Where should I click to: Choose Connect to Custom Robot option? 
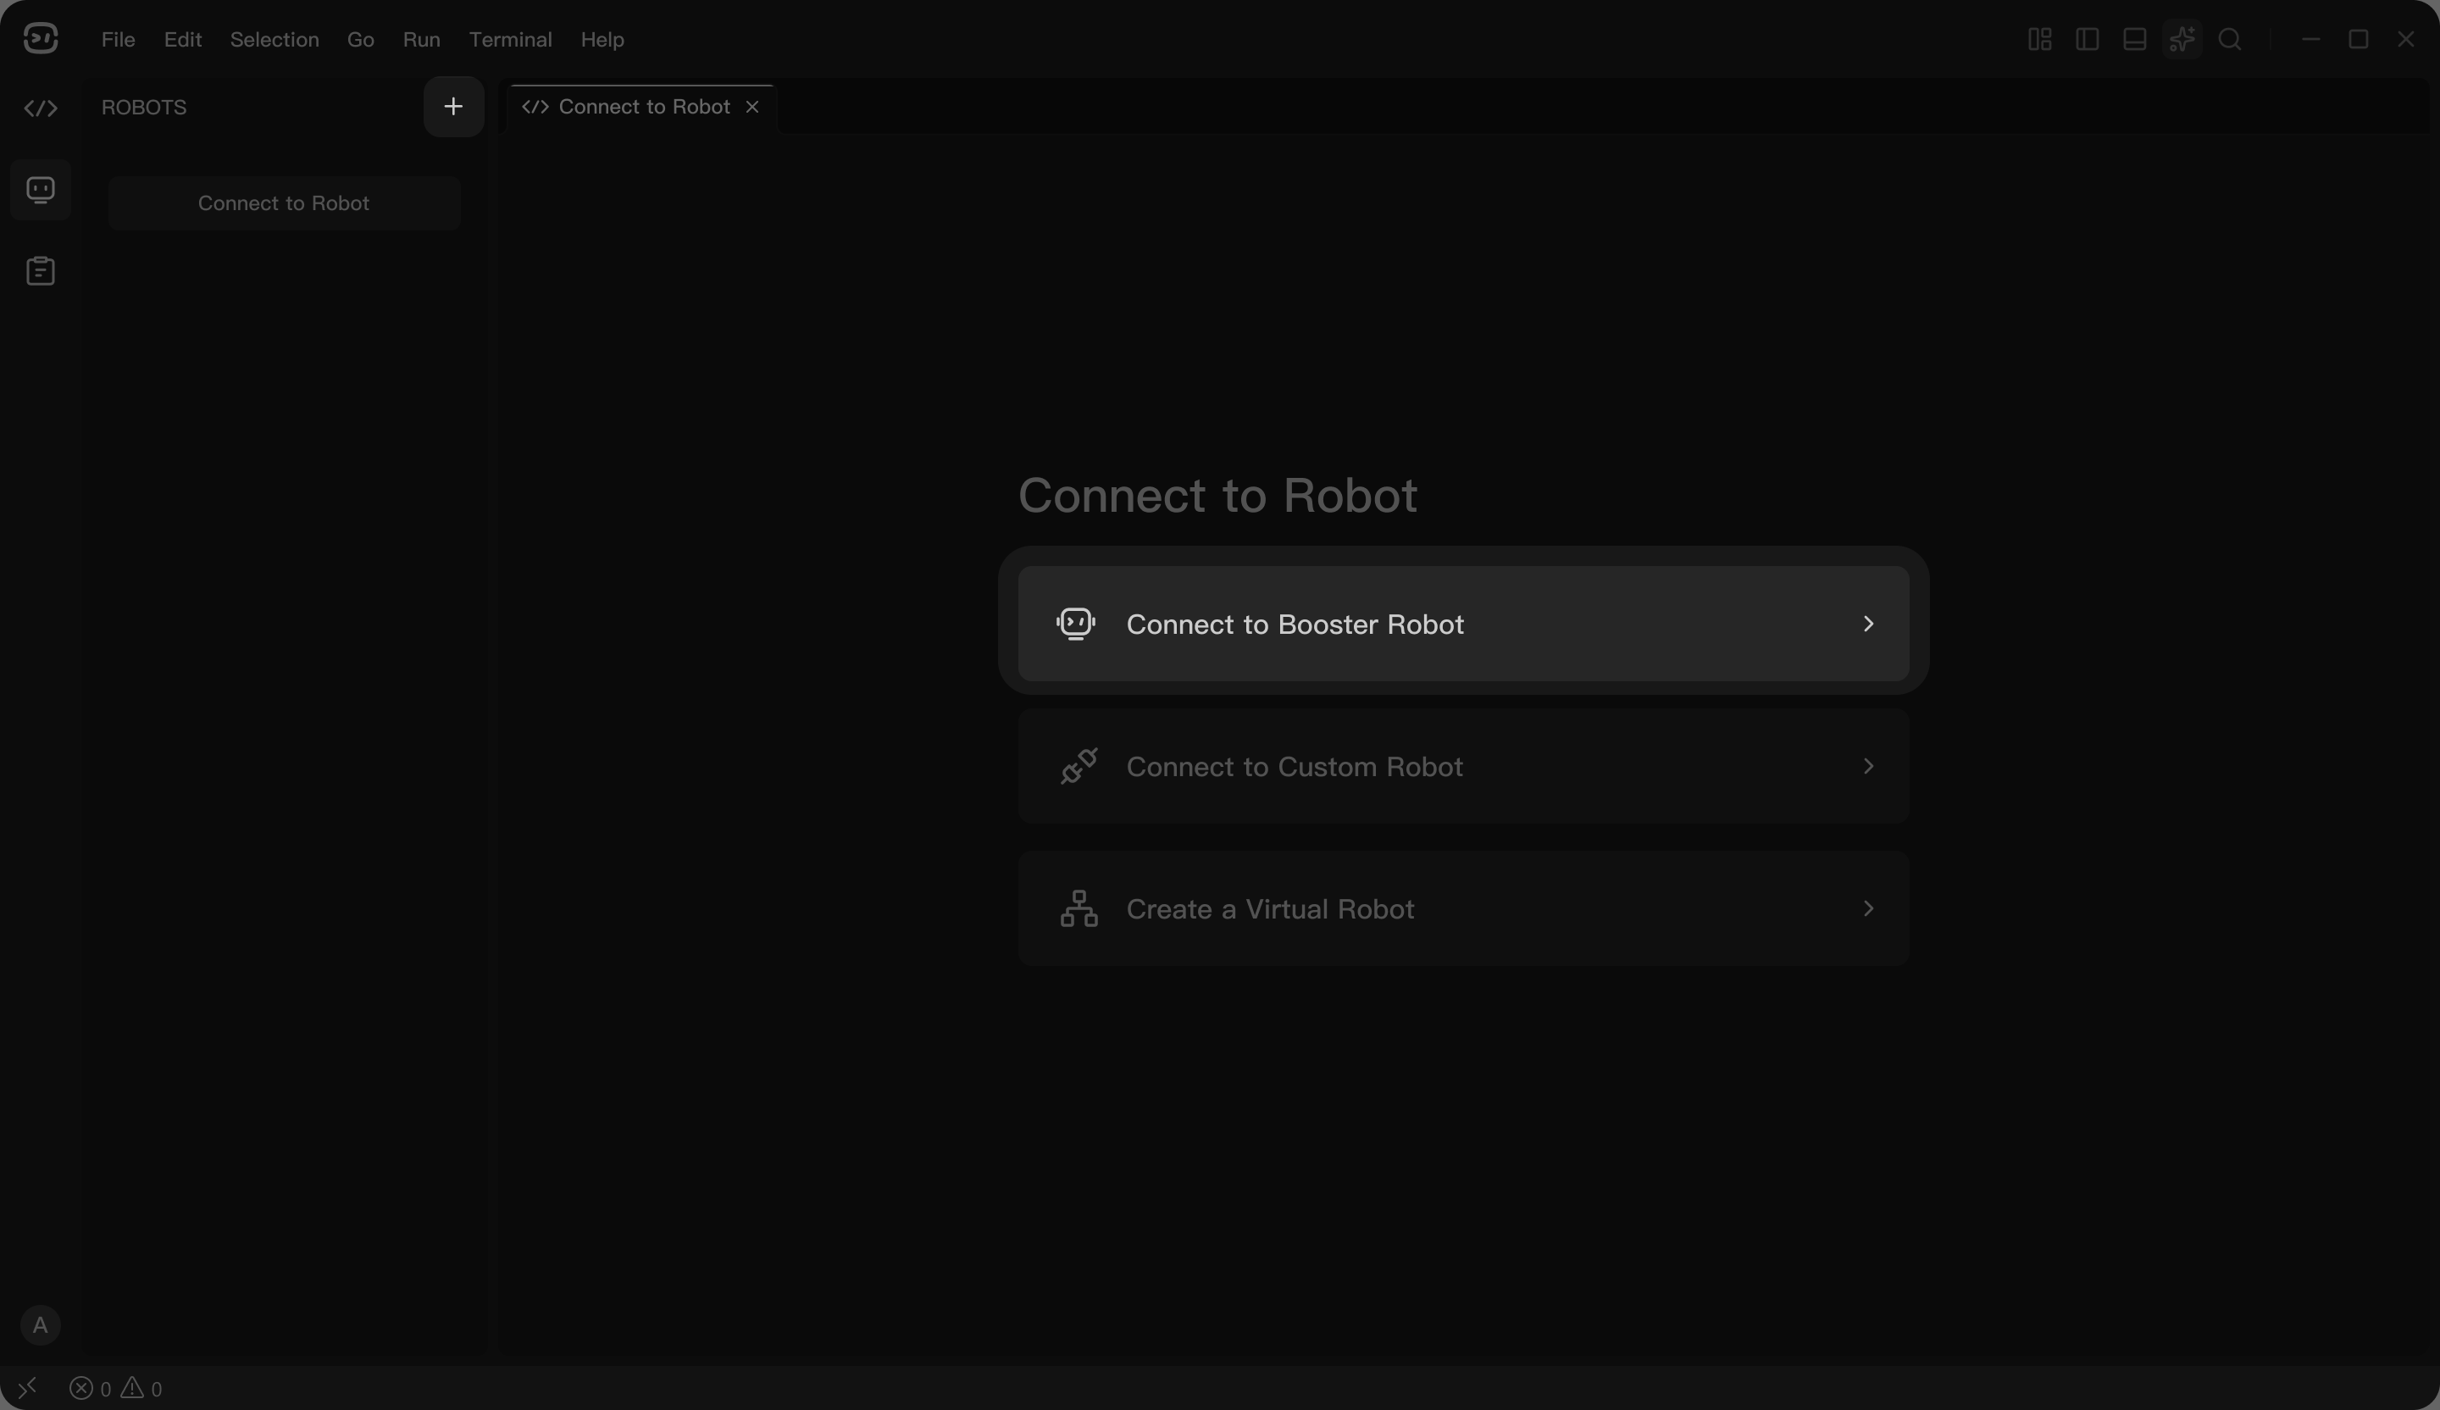(1463, 766)
